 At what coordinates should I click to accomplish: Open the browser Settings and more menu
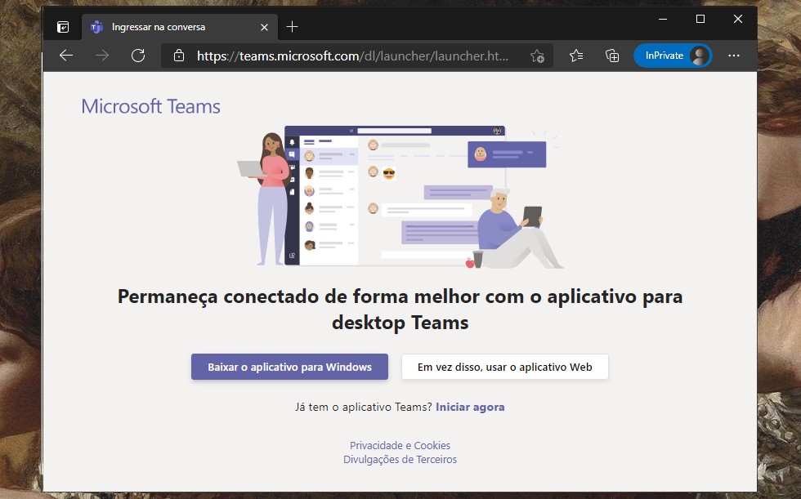[733, 56]
